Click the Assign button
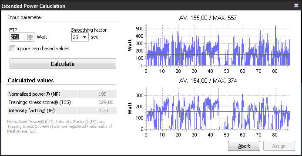 [279, 146]
